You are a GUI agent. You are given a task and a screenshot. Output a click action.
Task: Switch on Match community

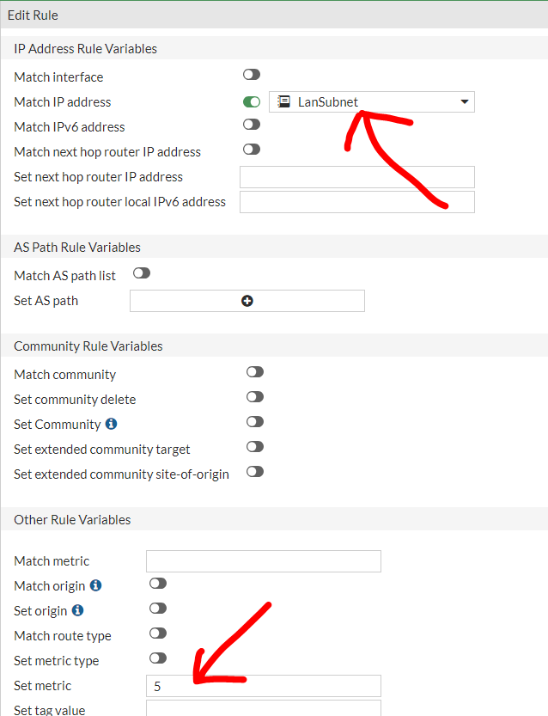click(x=254, y=372)
